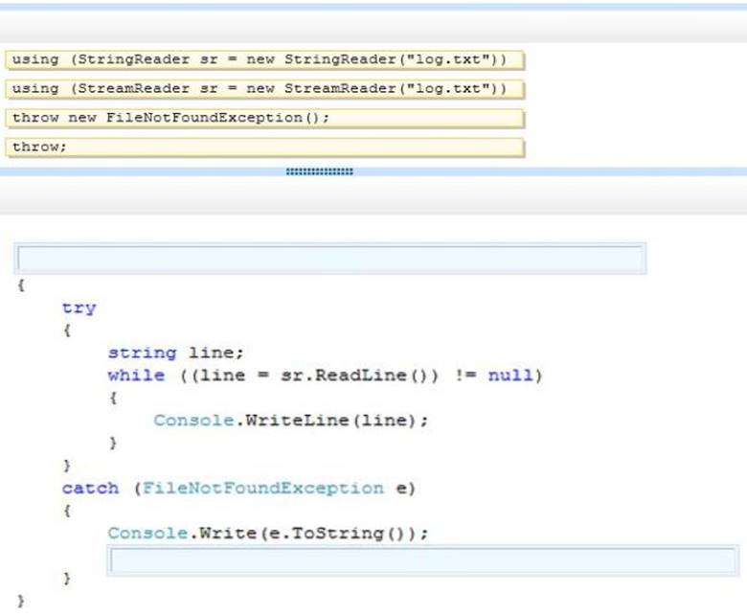Click the "null" keyword in while condition
Image resolution: width=747 pixels, height=616 pixels.
click(x=512, y=375)
